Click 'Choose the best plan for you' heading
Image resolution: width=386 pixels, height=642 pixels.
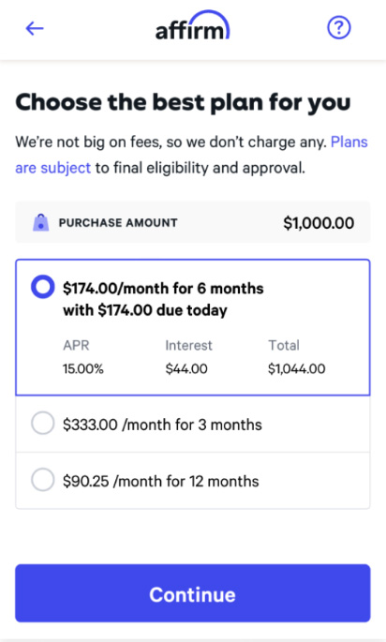pos(183,103)
